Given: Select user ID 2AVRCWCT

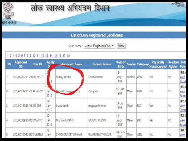Looking at the screenshot, I should pos(36,77).
